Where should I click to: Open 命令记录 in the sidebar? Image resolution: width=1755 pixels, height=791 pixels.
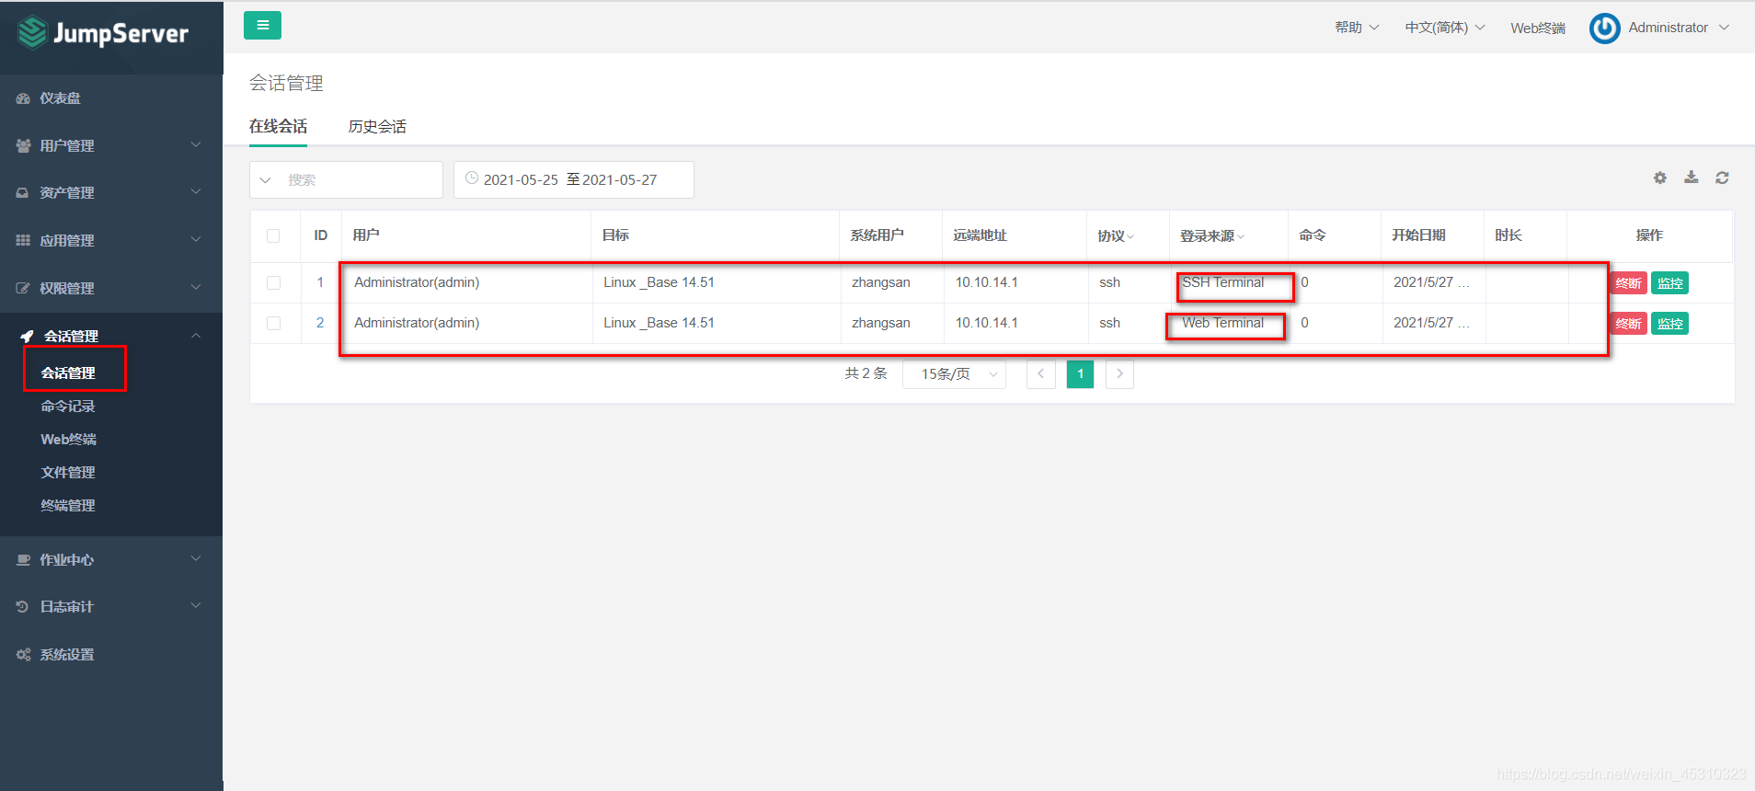(68, 406)
